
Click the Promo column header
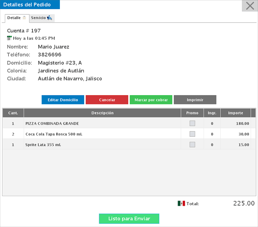[192, 113]
